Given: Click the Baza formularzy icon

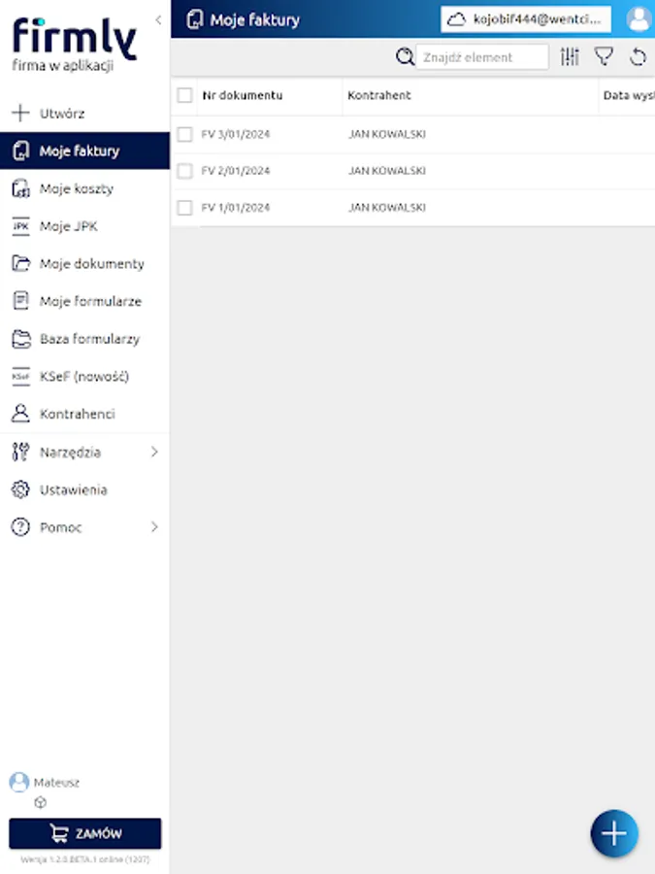Looking at the screenshot, I should 21,339.
